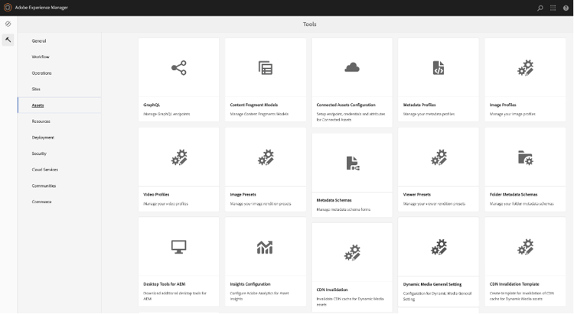The height and width of the screenshot is (314, 574).
Task: Select Assets in the Tools sidebar
Action: pyautogui.click(x=59, y=105)
